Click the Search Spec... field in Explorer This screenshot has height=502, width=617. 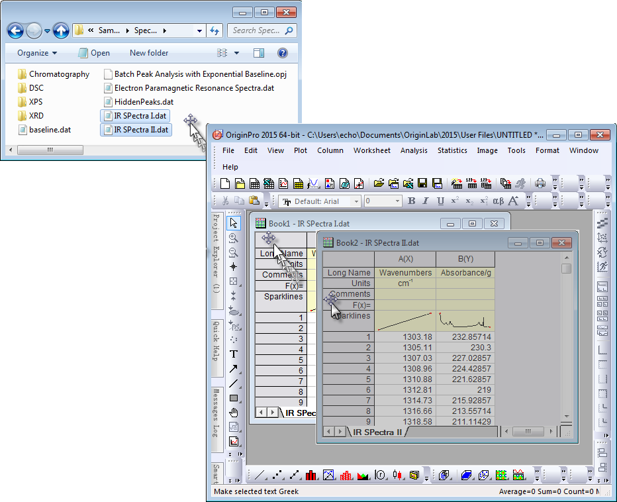pos(262,30)
